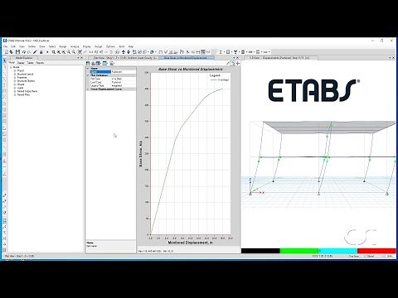Click the black color legend swatch
This screenshot has height=298, width=398.
pyautogui.click(x=260, y=251)
